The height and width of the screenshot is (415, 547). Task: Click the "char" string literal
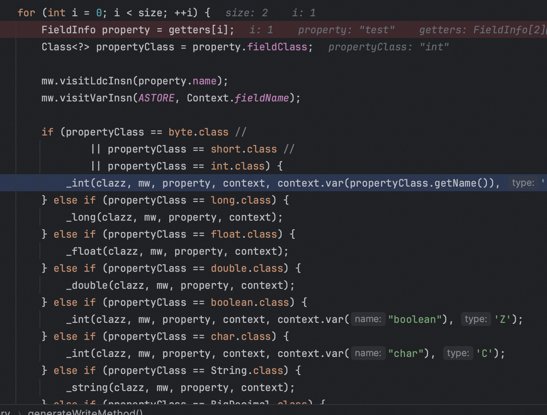click(406, 353)
